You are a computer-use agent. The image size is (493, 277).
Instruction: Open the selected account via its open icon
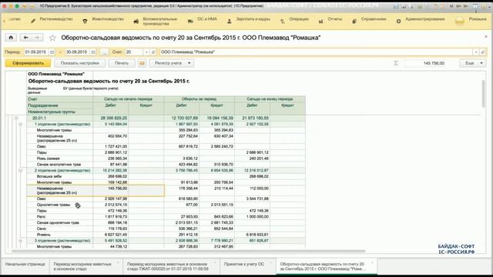[x=153, y=52]
